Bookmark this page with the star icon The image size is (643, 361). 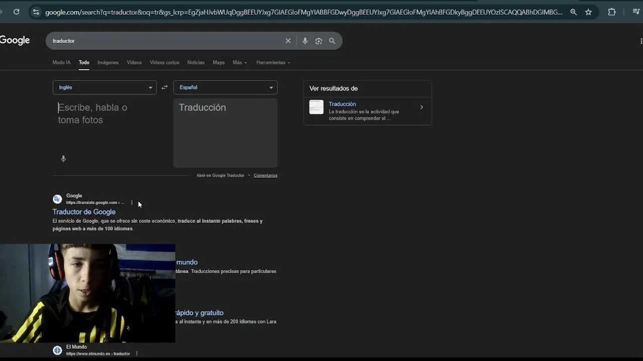click(x=588, y=12)
